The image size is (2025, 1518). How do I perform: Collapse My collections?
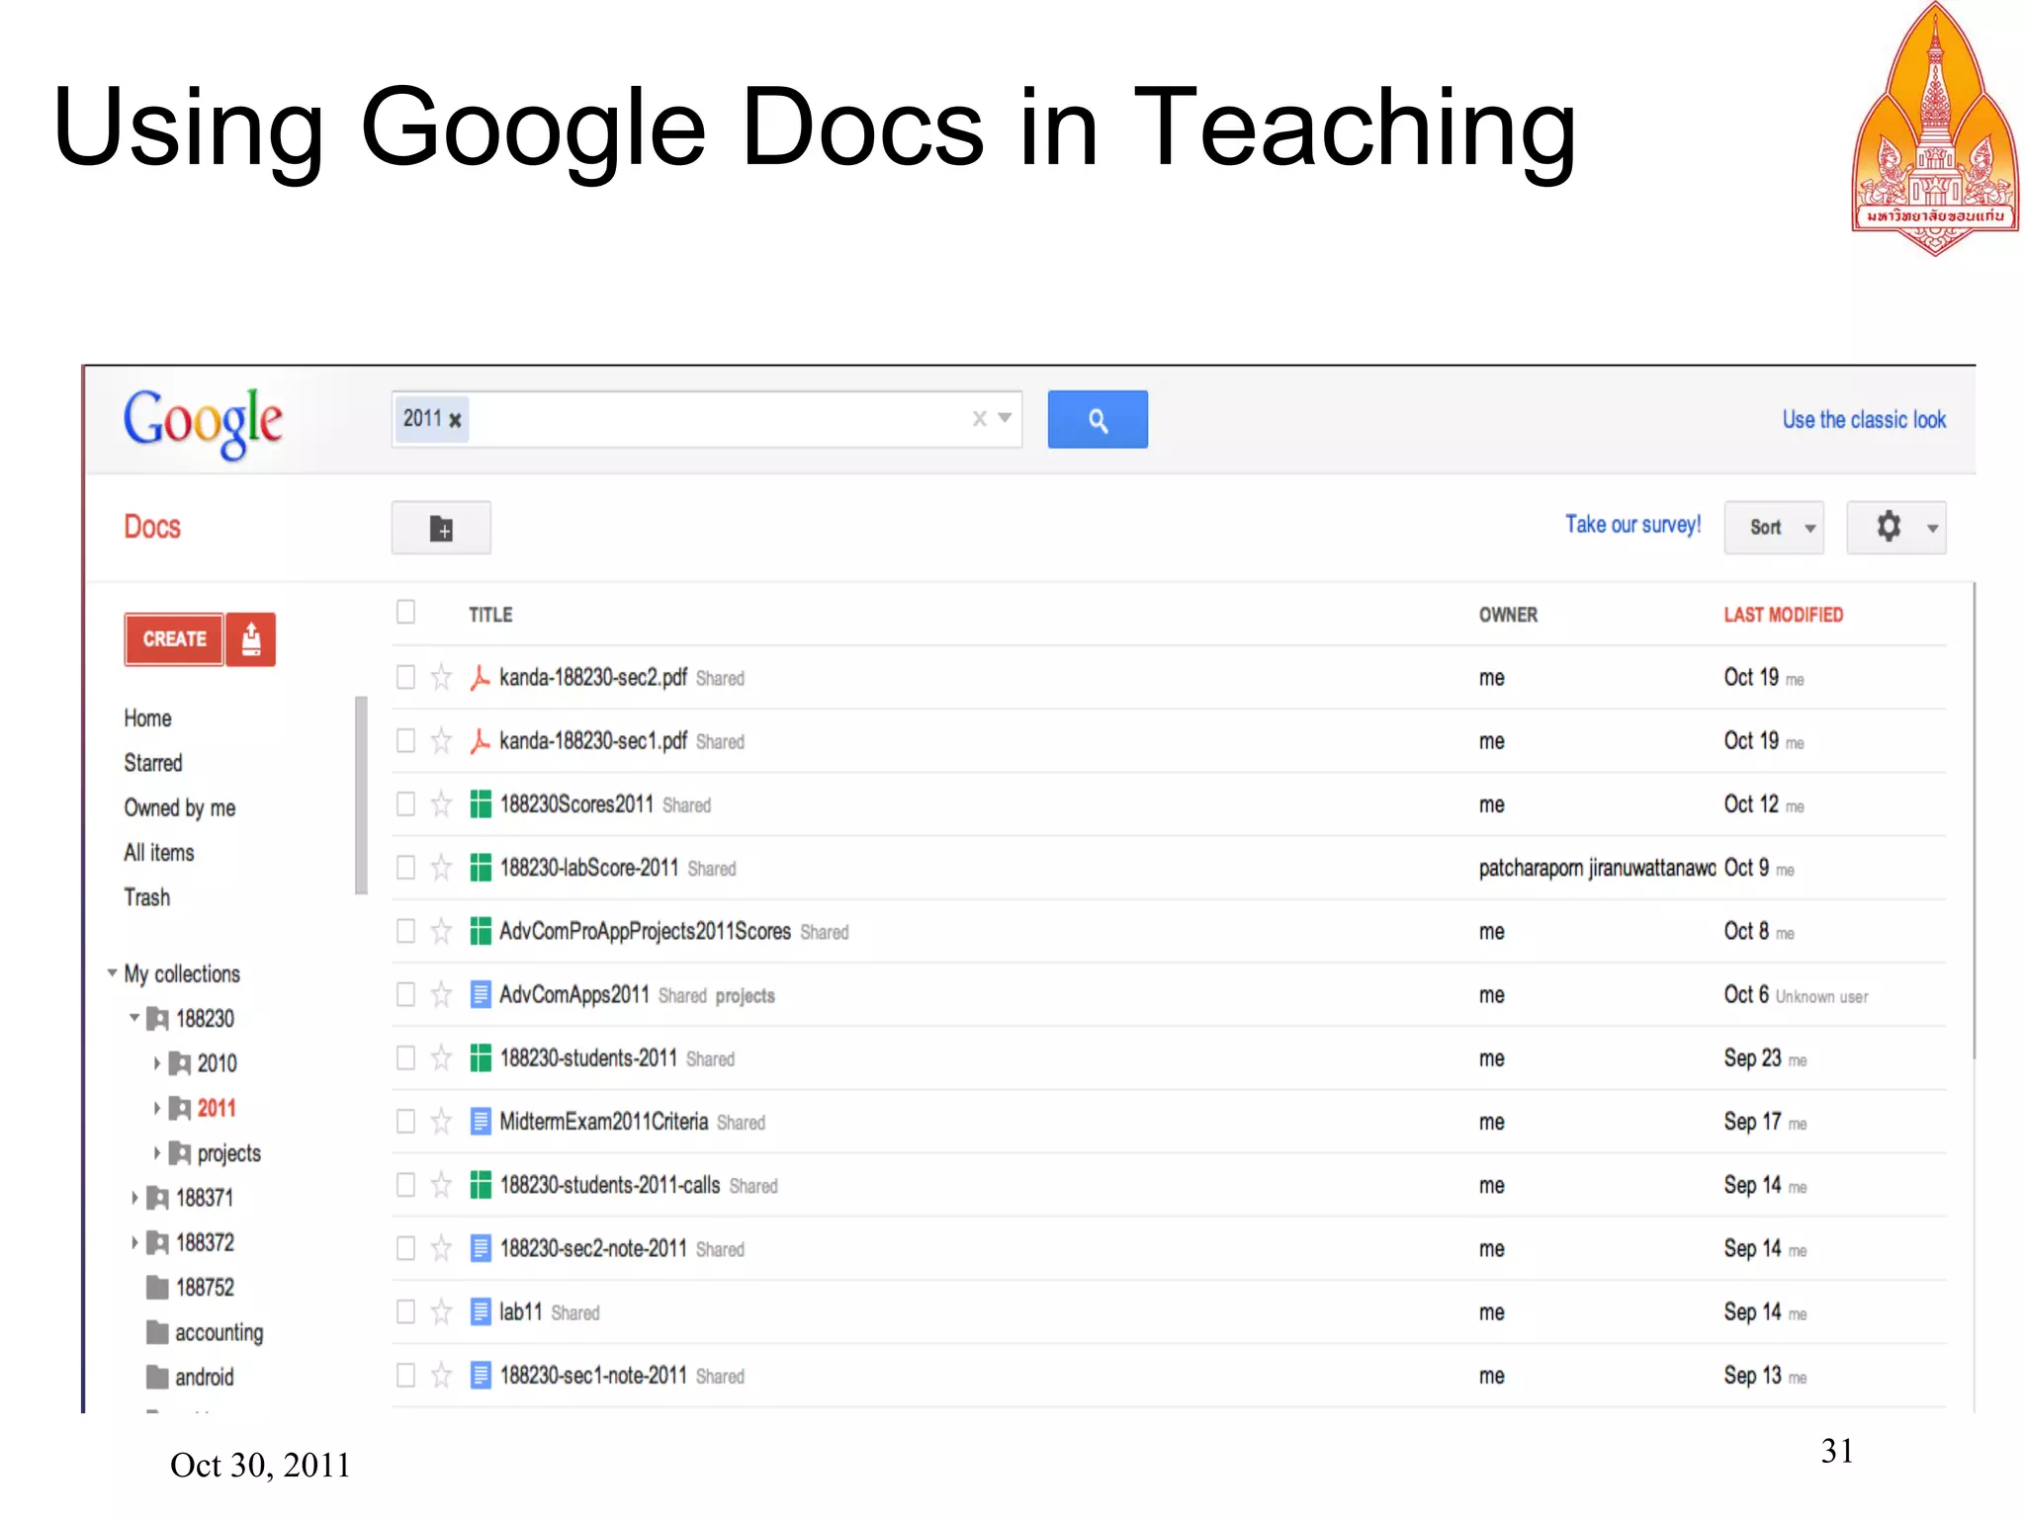[112, 972]
